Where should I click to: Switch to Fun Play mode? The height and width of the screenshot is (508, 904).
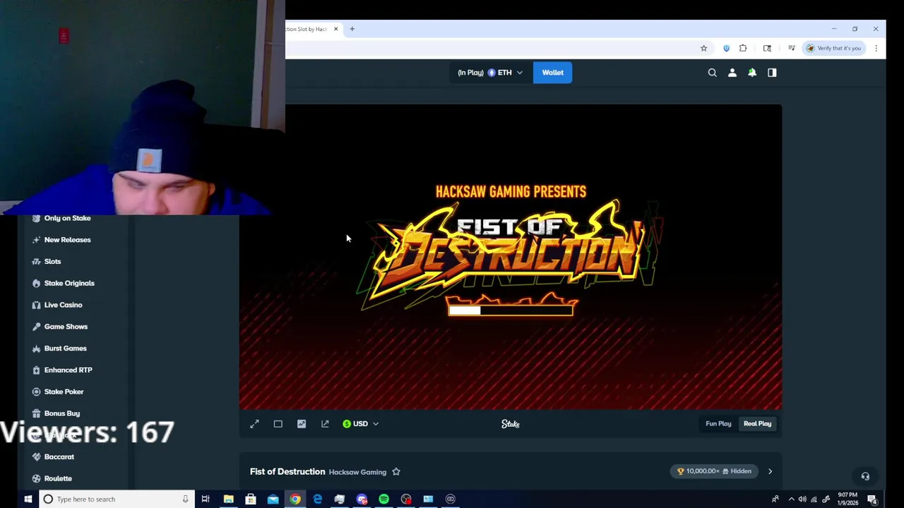click(x=718, y=423)
